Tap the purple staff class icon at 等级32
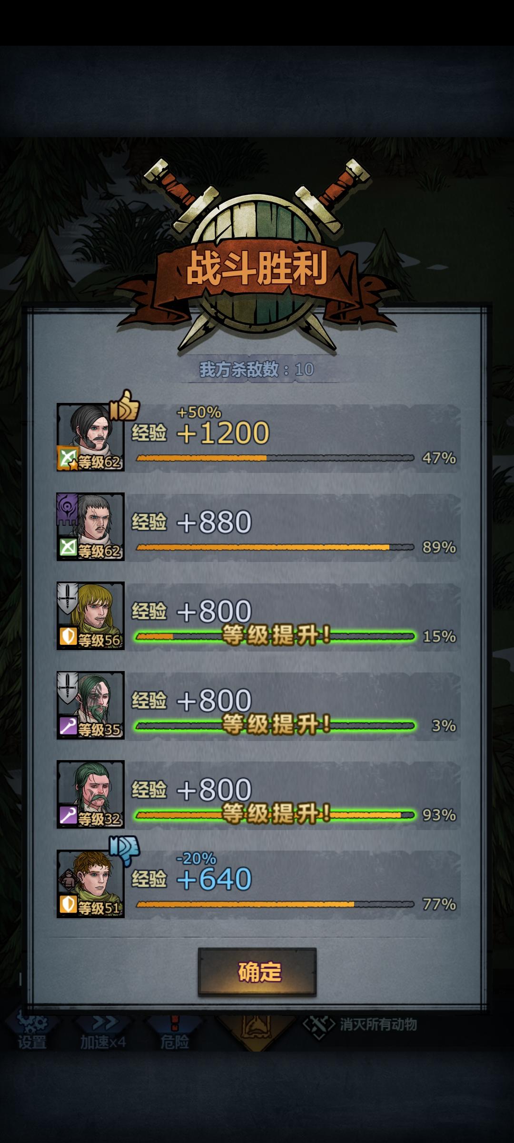The height and width of the screenshot is (1143, 514). click(x=68, y=815)
